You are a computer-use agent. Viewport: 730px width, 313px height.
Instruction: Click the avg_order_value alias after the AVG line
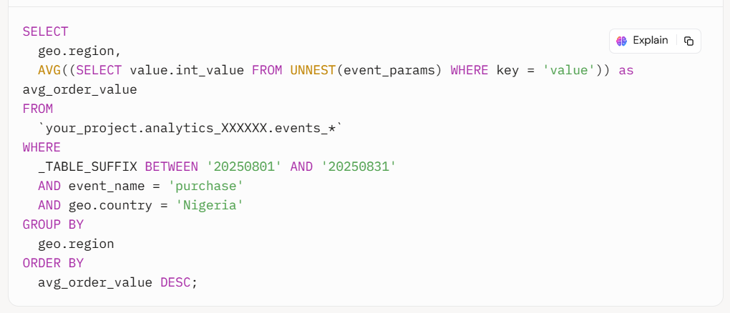[x=79, y=90]
